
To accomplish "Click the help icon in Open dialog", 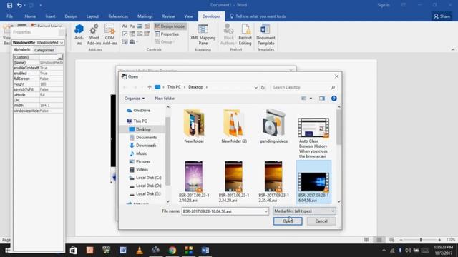I will coord(334,99).
